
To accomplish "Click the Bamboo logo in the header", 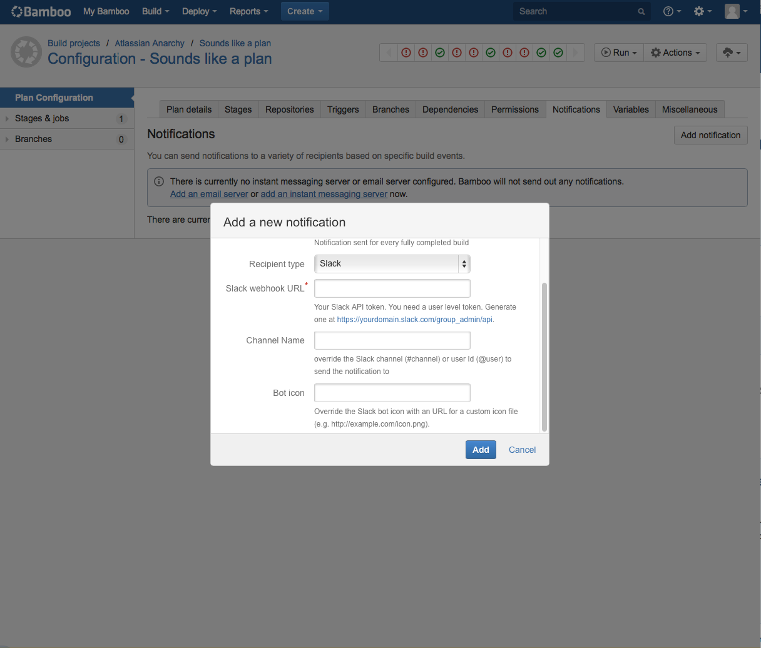I will 41,11.
